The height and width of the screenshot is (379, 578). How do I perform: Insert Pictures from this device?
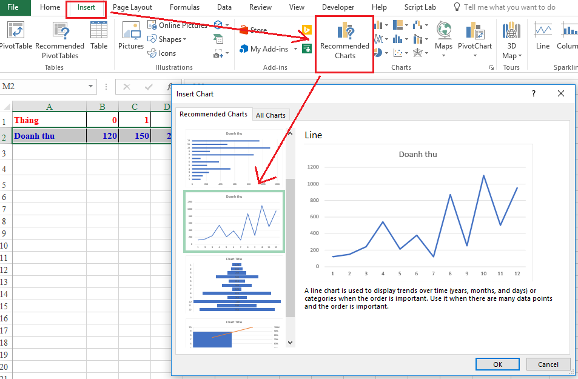point(130,38)
